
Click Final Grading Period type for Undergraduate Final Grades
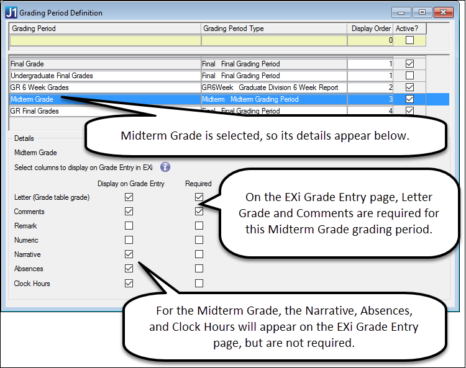point(274,76)
